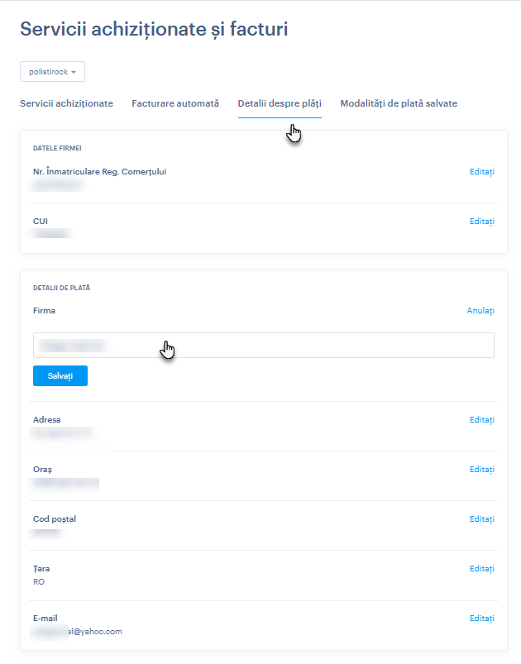The width and height of the screenshot is (521, 664).
Task: Go to Modalități de plată salvate tab
Action: click(x=399, y=103)
